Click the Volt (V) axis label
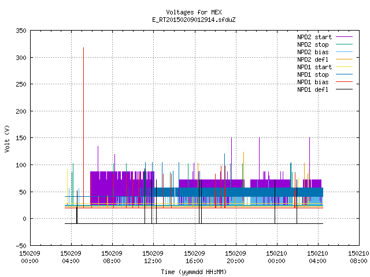The width and height of the screenshot is (370, 277). point(7,139)
